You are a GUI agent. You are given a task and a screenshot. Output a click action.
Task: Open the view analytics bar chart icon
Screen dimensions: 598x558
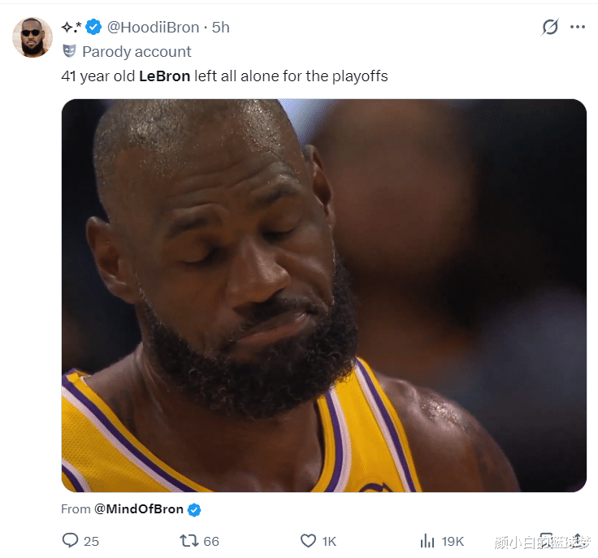point(427,540)
